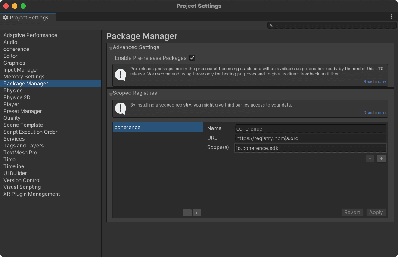The width and height of the screenshot is (398, 257).
Task: Open Read more about scoped registries
Action: (x=374, y=113)
